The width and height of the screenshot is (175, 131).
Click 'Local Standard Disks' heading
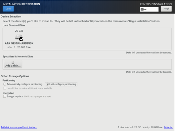click(x=14, y=25)
